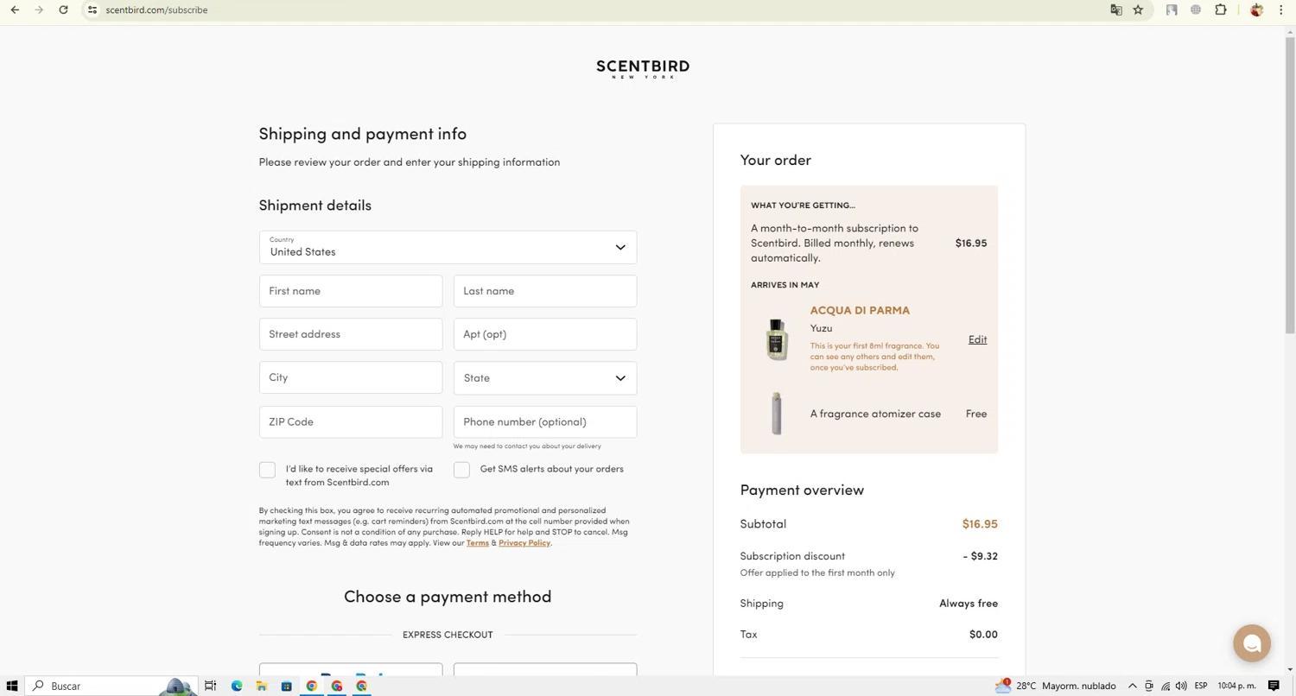Open Microsoft Store from the taskbar
Screen dimensions: 1296x696
point(286,686)
